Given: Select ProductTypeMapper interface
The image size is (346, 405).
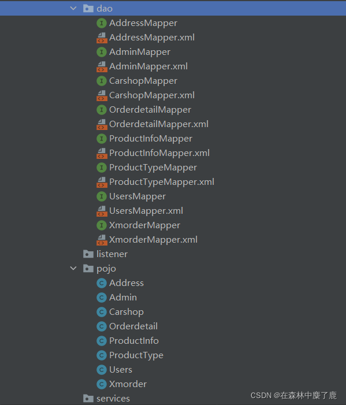Looking at the screenshot, I should 153,168.
